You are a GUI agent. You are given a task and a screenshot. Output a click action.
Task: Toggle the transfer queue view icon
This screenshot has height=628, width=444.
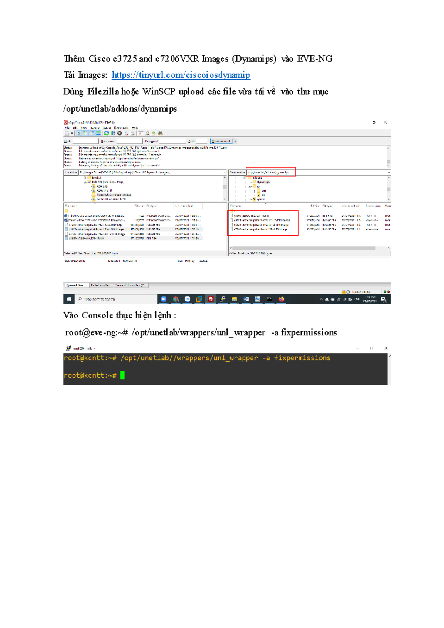click(98, 134)
